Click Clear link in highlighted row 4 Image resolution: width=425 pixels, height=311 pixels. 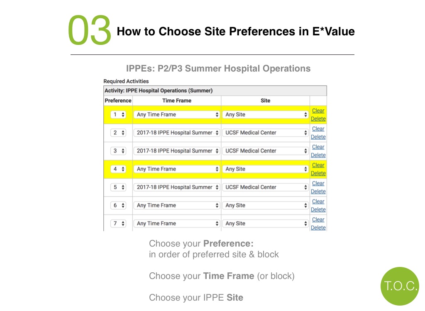coord(318,165)
